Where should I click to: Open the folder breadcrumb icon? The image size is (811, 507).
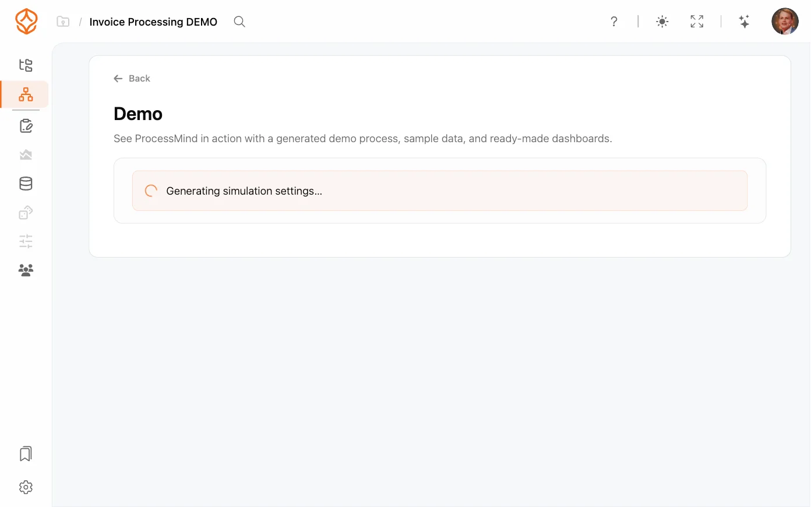[63, 22]
